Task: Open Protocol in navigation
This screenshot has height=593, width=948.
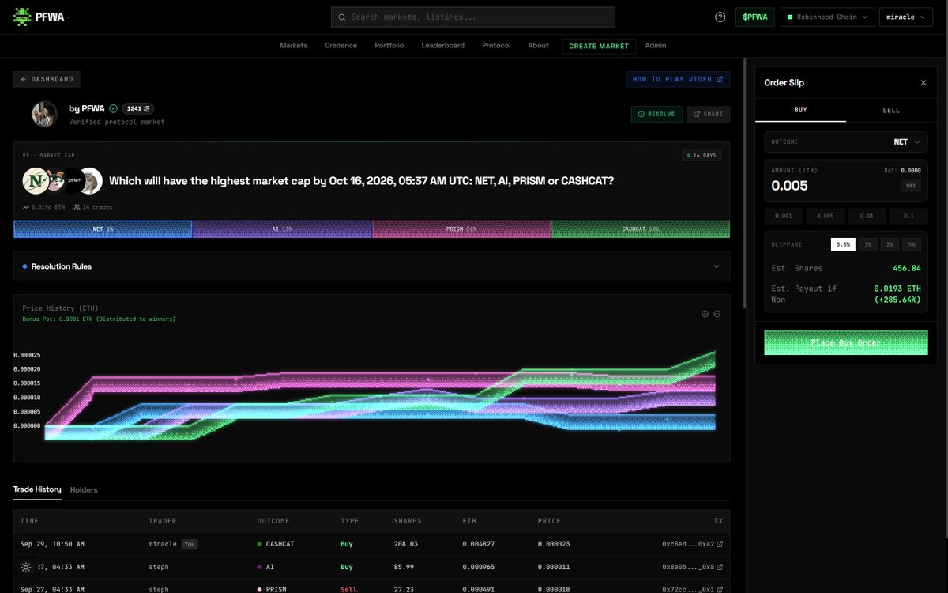Action: coord(496,46)
